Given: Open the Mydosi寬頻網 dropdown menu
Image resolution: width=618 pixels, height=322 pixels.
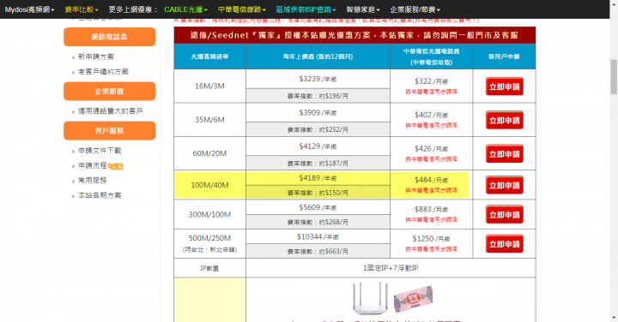Looking at the screenshot, I should coord(29,9).
